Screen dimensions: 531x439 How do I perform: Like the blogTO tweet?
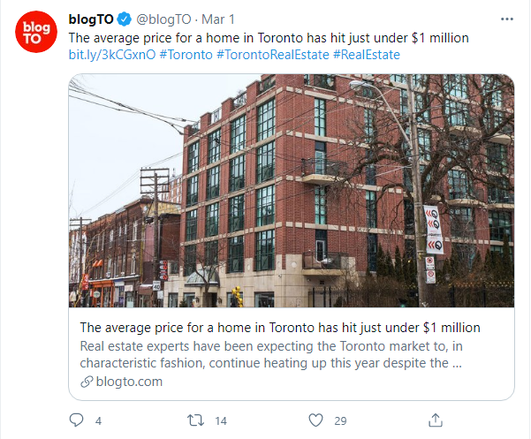pos(316,420)
